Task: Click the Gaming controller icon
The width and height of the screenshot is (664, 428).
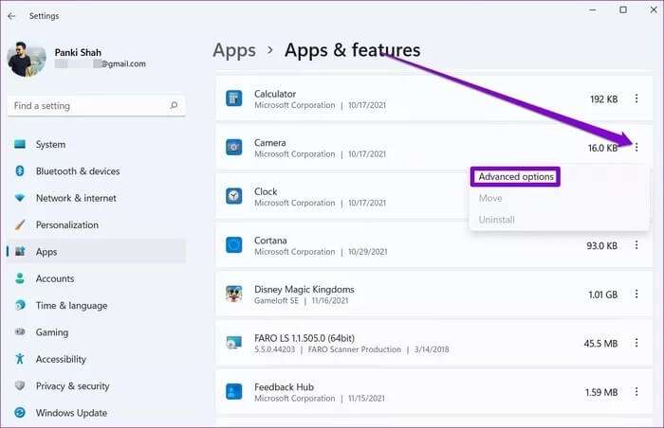Action: point(20,332)
